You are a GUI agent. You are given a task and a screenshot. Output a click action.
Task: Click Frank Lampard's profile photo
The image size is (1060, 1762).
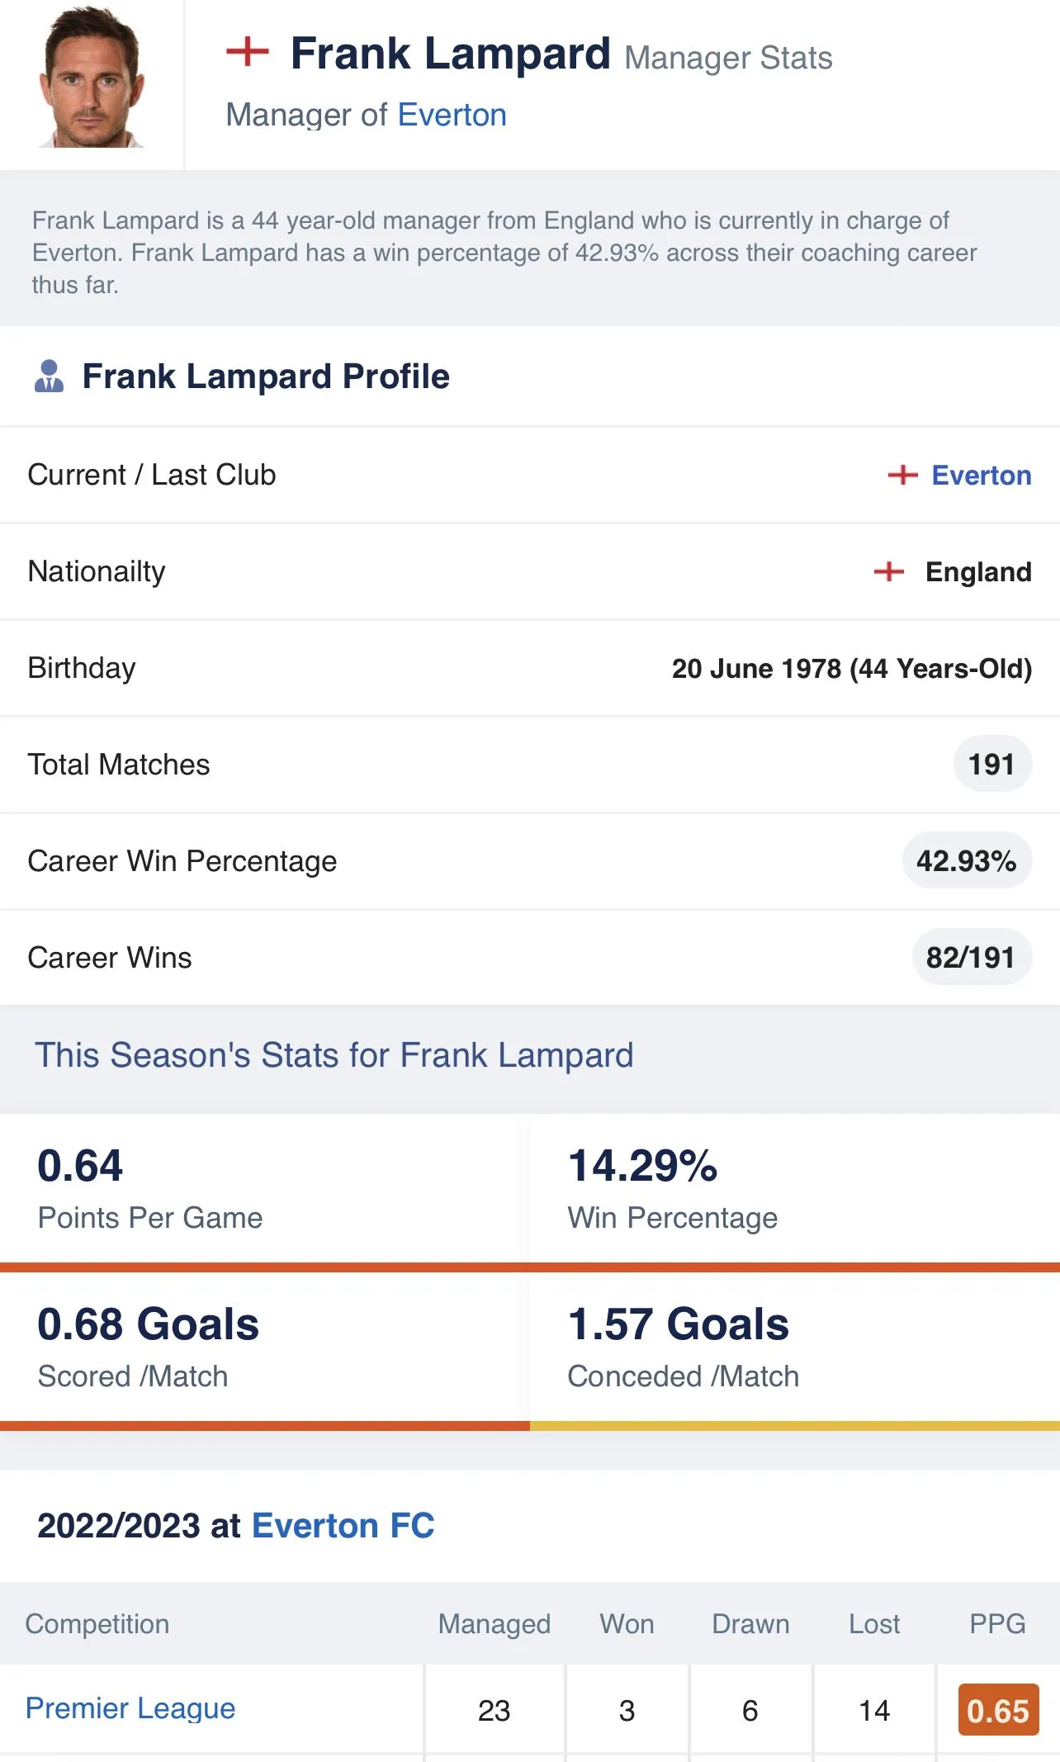pos(92,76)
